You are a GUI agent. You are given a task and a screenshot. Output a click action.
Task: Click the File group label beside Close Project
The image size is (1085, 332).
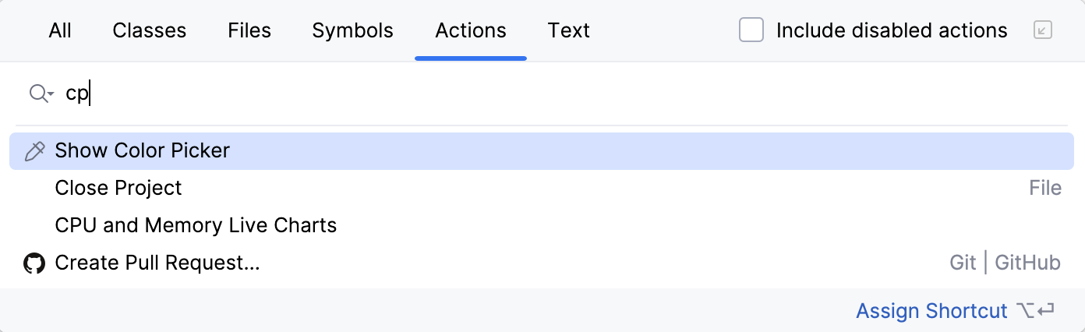pyautogui.click(x=1044, y=188)
